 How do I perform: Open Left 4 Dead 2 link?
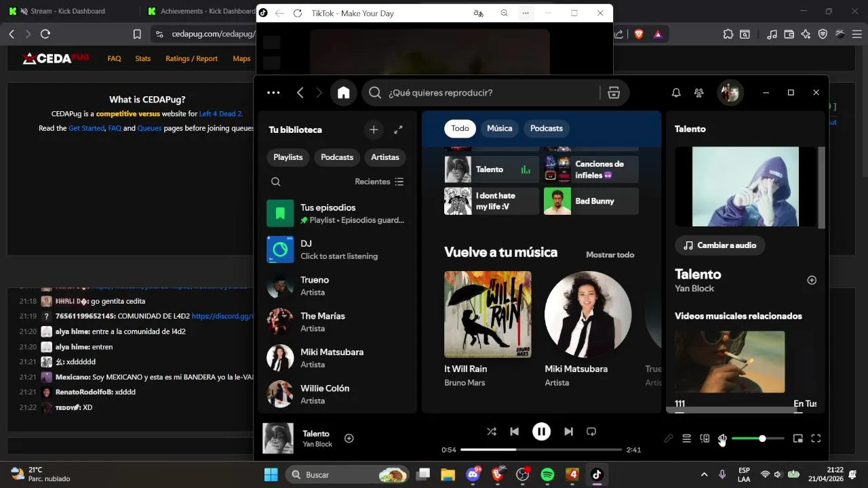pos(221,114)
